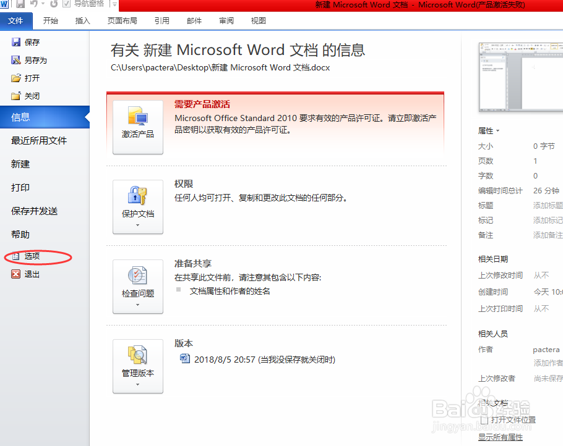This screenshot has height=446, width=563.
Task: Click the document path C:\Users\pactera\Desktop text
Action: pyautogui.click(x=220, y=67)
